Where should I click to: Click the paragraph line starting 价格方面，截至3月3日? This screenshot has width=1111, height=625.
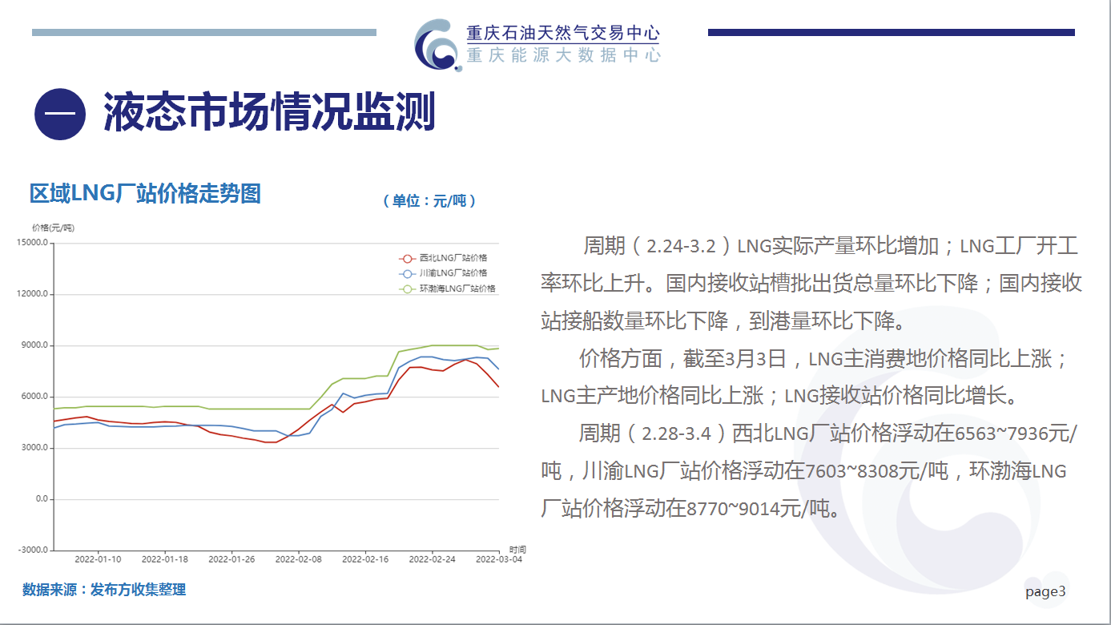pos(823,358)
